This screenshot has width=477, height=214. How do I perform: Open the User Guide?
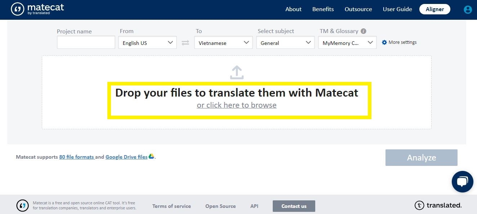397,9
